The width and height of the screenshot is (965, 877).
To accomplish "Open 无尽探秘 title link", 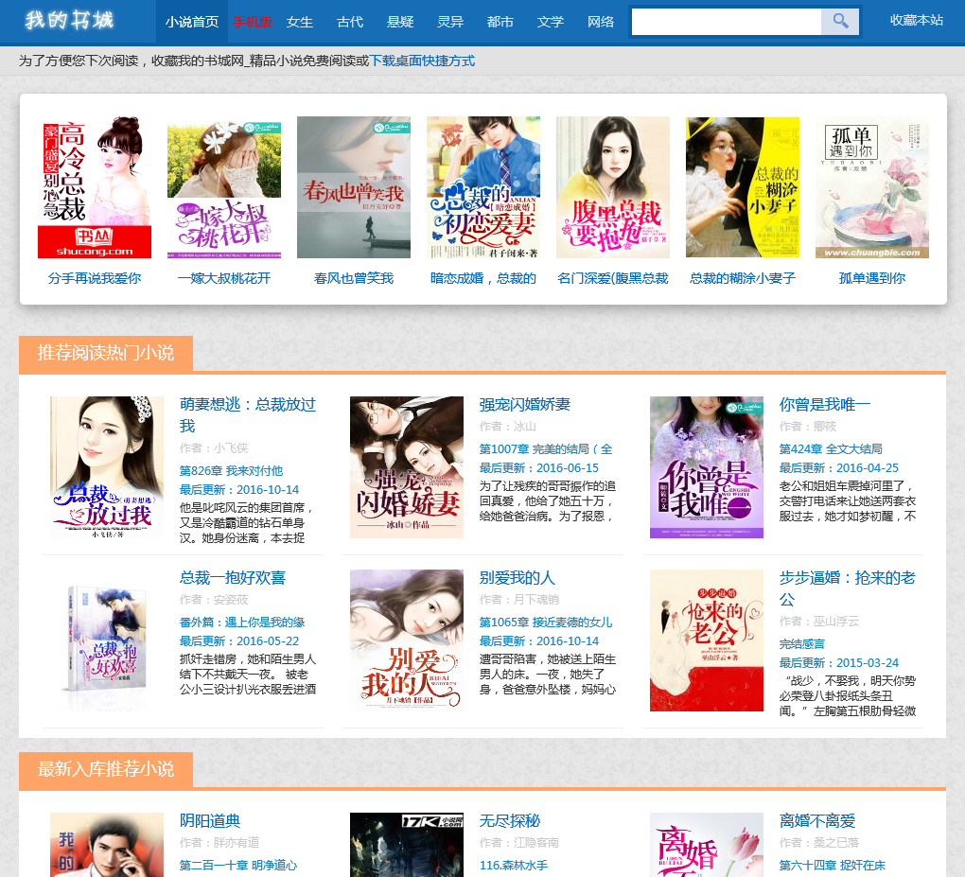I will pos(510,820).
